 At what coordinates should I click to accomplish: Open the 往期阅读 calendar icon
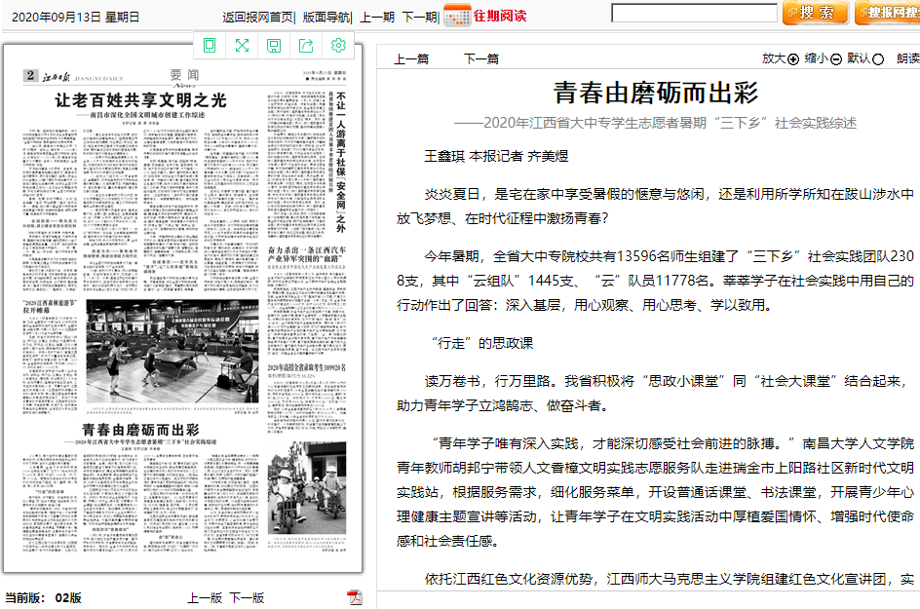pos(456,16)
